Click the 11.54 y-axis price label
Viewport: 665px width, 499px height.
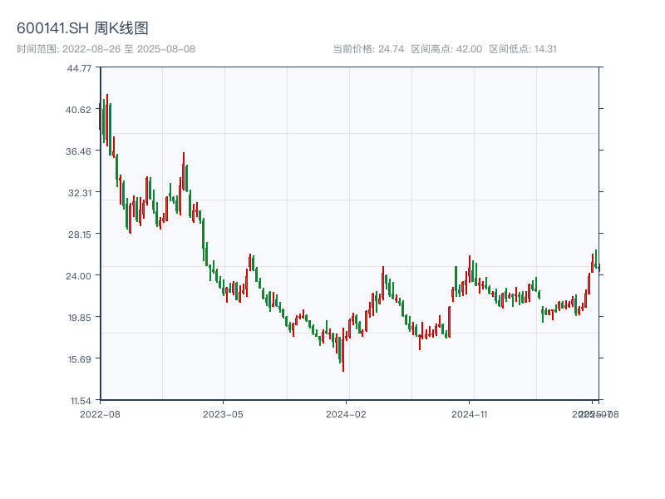pyautogui.click(x=79, y=401)
